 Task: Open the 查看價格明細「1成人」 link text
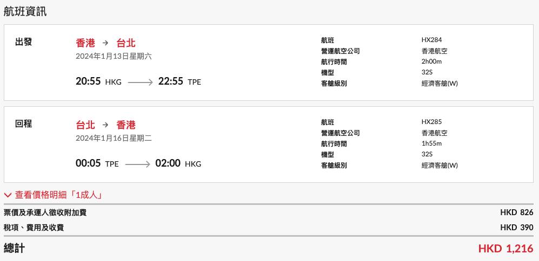(x=58, y=195)
